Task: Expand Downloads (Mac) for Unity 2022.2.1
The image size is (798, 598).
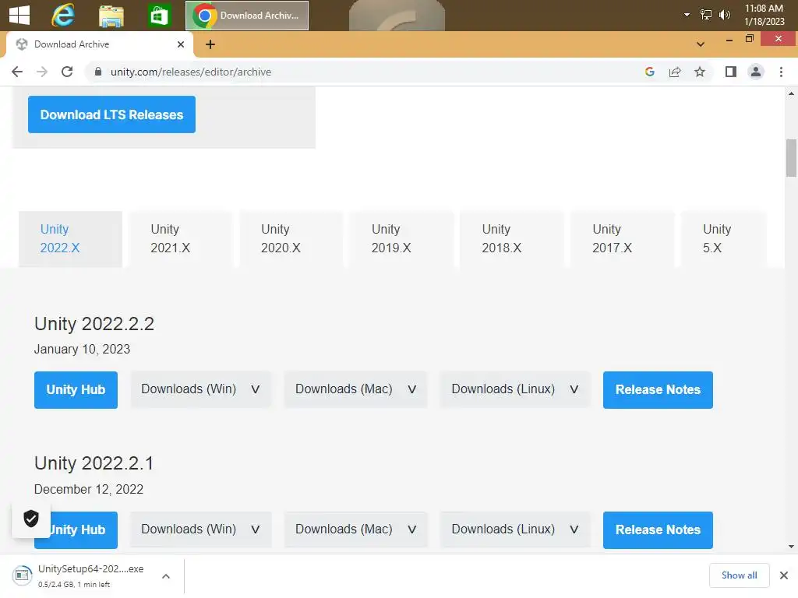Action: point(355,529)
